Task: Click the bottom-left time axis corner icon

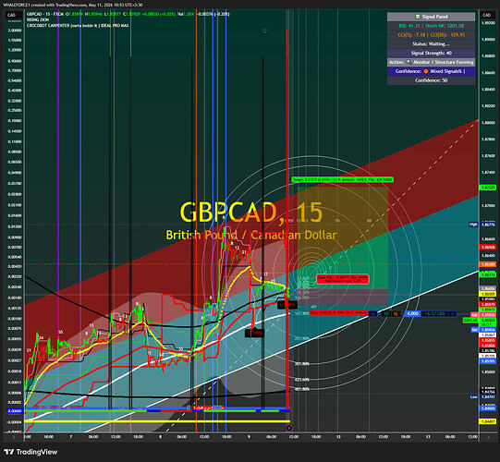Action: coord(13,437)
